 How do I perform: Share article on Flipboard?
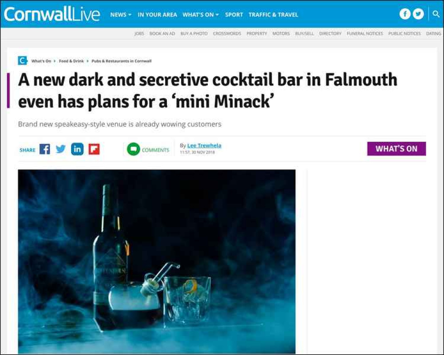coord(94,149)
